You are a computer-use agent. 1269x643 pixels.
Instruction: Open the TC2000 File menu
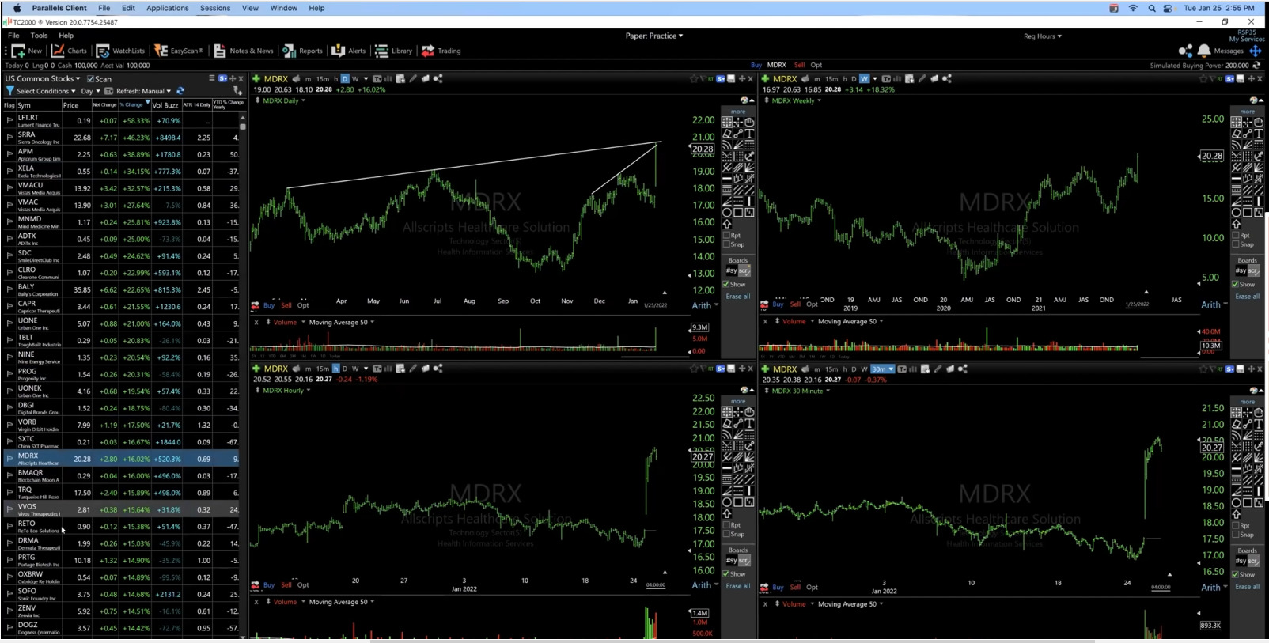(13, 36)
